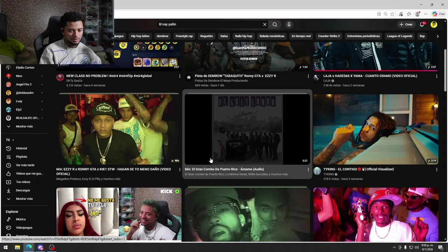This screenshot has width=448, height=252.
Task: Select the Reguetón filter chip
Action: 206,36
